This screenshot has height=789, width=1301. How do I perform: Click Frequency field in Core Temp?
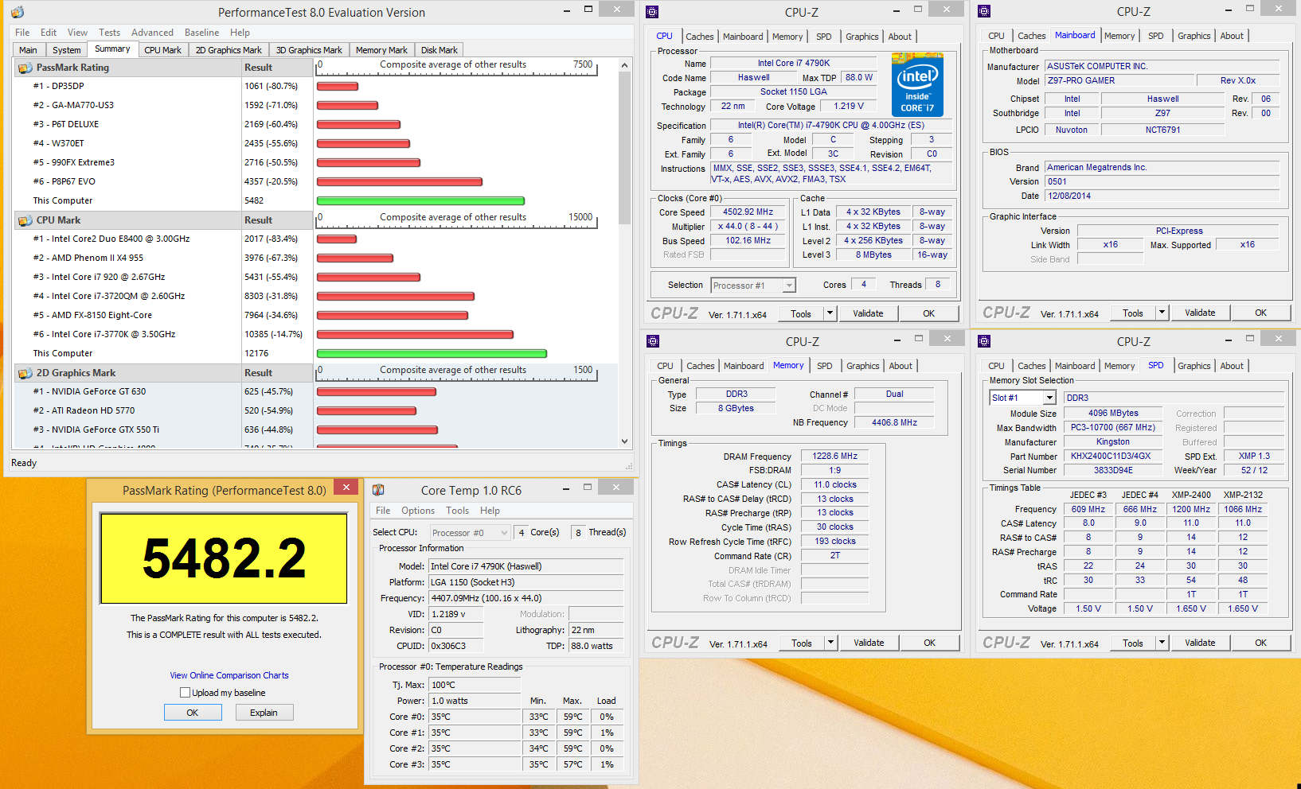(x=525, y=598)
